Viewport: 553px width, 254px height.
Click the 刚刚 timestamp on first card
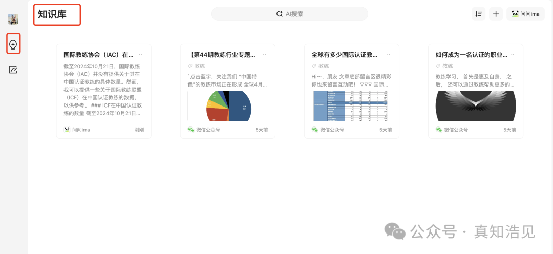(x=139, y=130)
